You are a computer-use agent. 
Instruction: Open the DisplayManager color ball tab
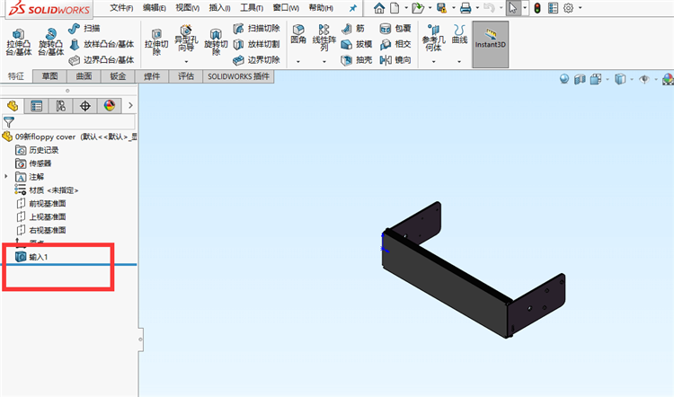coord(110,106)
